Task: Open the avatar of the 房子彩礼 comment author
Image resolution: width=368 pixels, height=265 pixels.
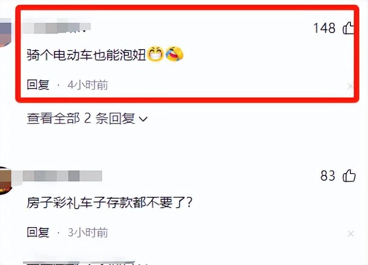Action: tap(6, 181)
